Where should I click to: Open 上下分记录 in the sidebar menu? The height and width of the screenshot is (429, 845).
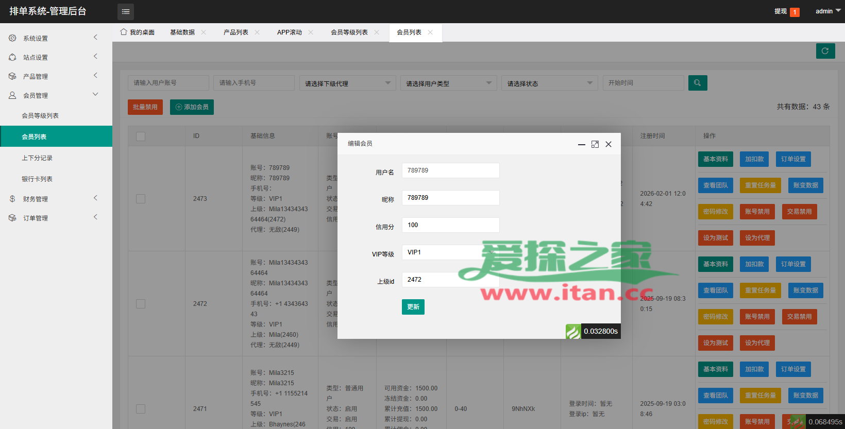click(37, 158)
